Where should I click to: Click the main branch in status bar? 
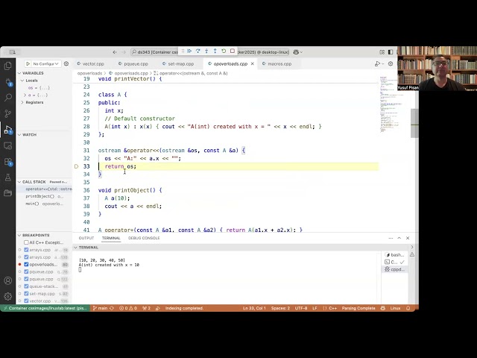[101, 308]
